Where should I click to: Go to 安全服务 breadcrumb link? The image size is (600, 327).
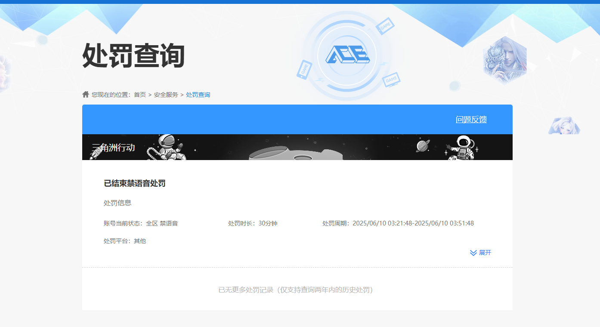[x=166, y=95]
